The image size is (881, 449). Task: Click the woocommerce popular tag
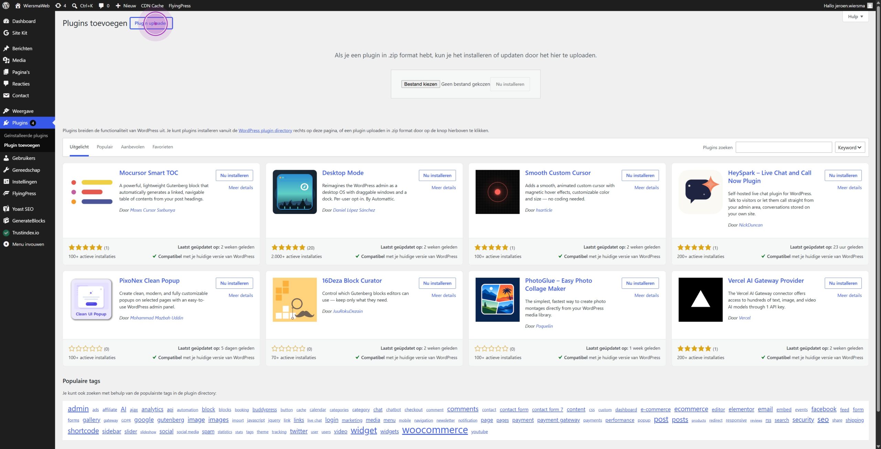[435, 430]
